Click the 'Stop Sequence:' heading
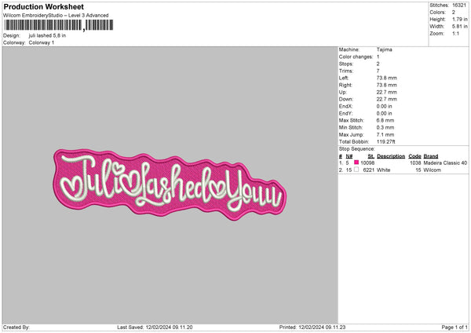471x333 pixels. 357,148
